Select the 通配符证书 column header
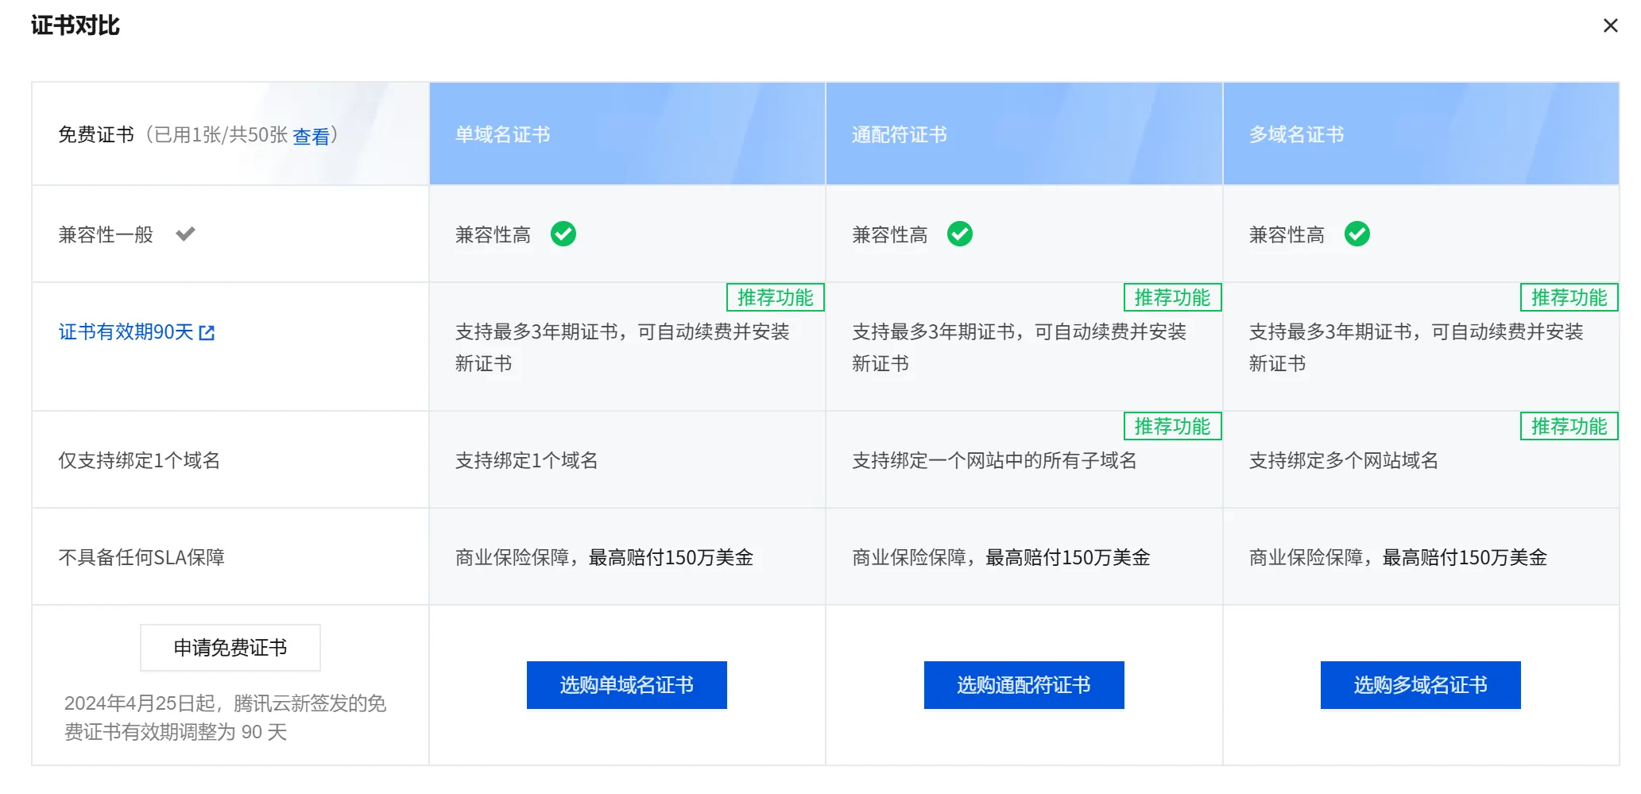This screenshot has width=1641, height=794. [1024, 134]
